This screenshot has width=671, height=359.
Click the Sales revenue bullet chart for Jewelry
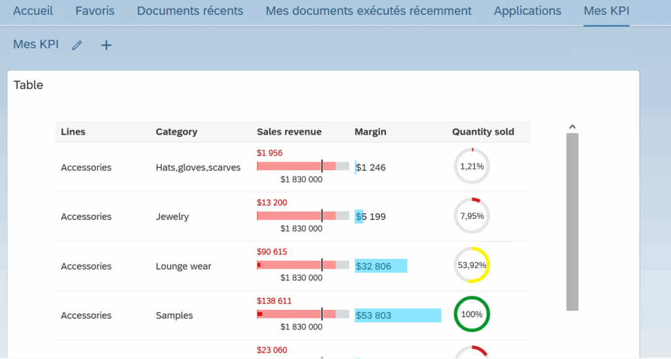[x=303, y=216]
